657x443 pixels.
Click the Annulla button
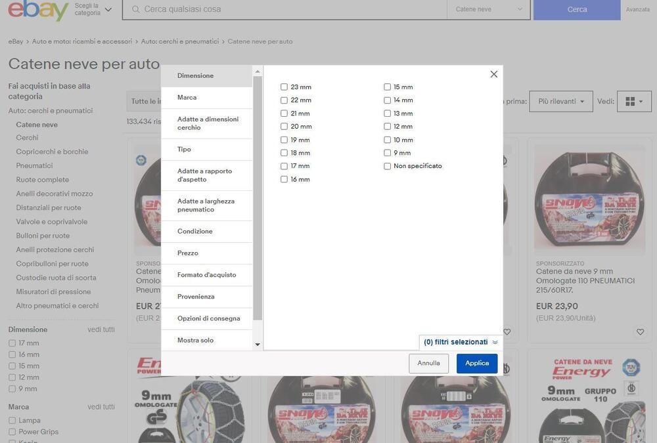coord(428,363)
